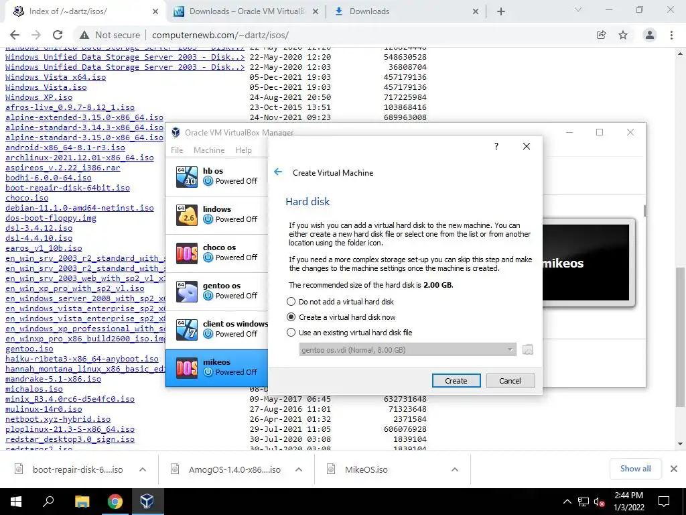Expand boot-repair-disk download options
Image resolution: width=686 pixels, height=515 pixels.
[x=143, y=469]
